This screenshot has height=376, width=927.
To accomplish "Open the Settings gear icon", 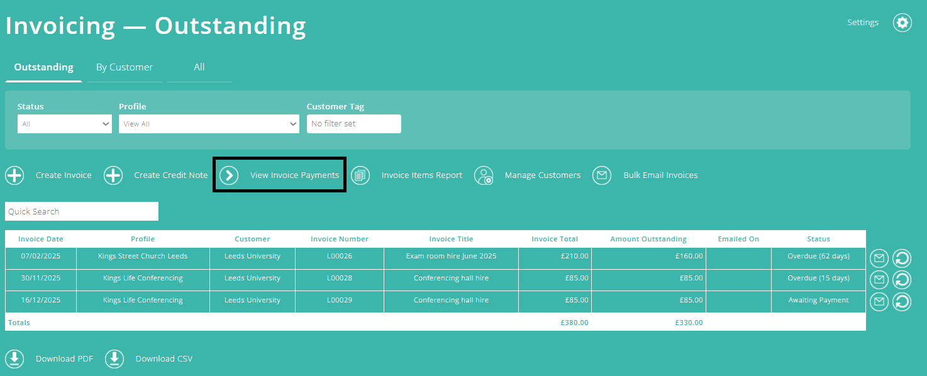I will coord(902,22).
